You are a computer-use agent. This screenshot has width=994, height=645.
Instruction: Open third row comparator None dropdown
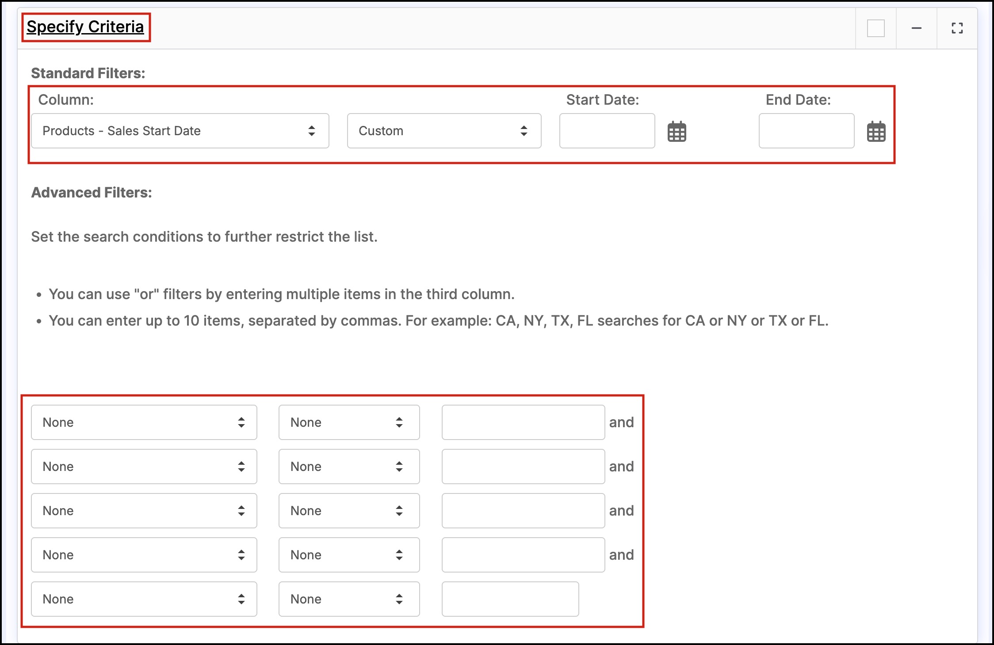(x=349, y=511)
